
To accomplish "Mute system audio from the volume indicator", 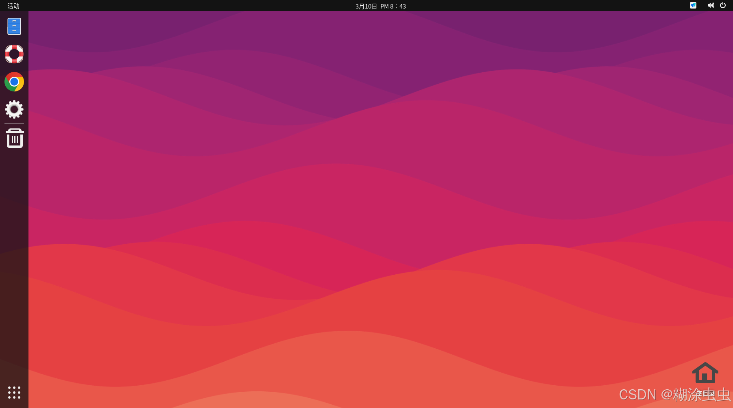I will 711,6.
